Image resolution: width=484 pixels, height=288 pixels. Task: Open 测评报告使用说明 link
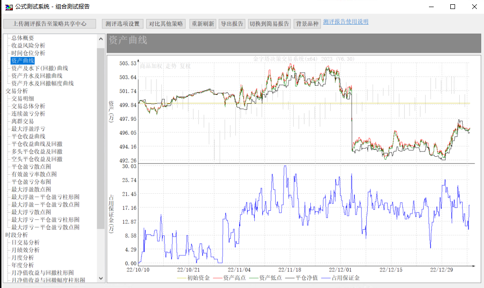pyautogui.click(x=345, y=22)
